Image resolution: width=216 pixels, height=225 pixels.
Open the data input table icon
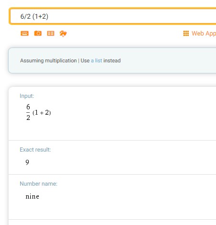[x=51, y=34]
